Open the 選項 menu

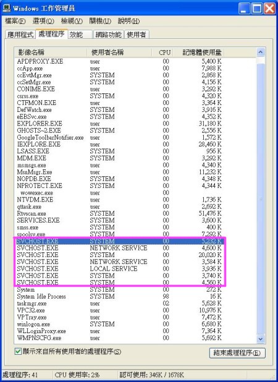(43, 21)
